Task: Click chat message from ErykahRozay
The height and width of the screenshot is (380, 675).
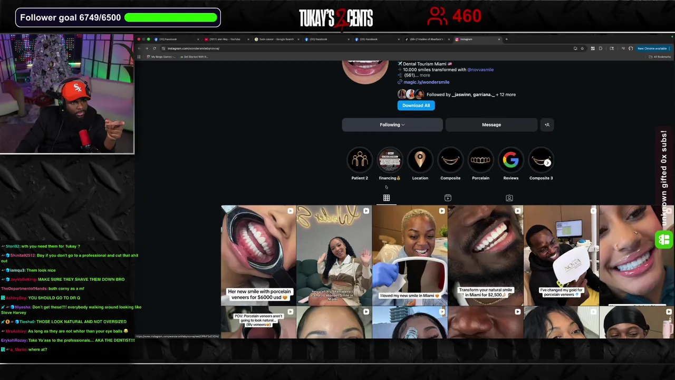Action: (68, 340)
